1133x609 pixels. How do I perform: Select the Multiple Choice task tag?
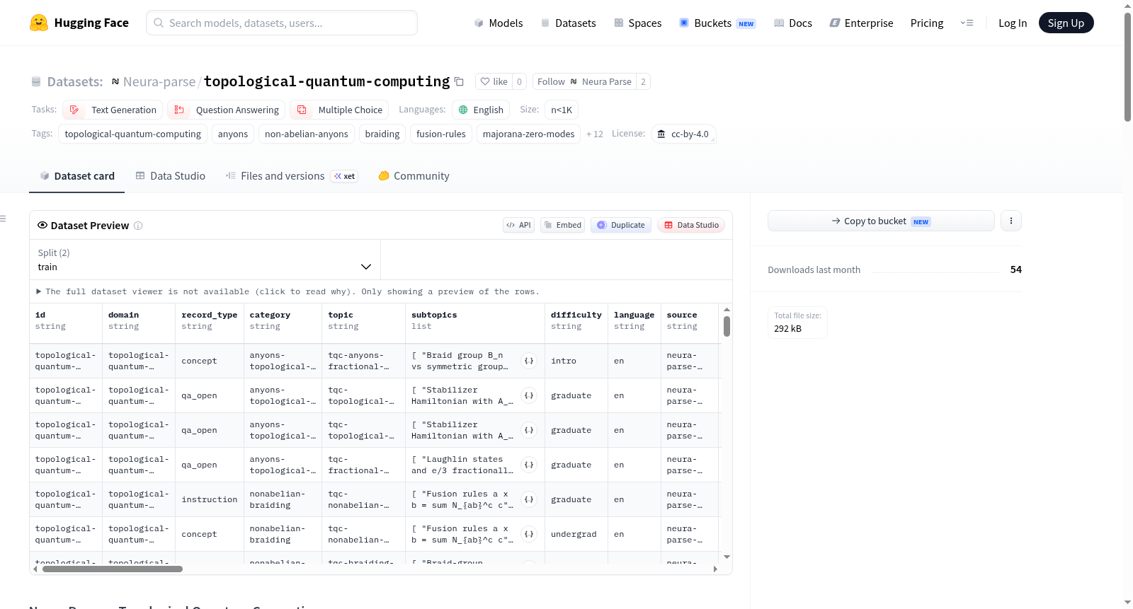click(339, 110)
